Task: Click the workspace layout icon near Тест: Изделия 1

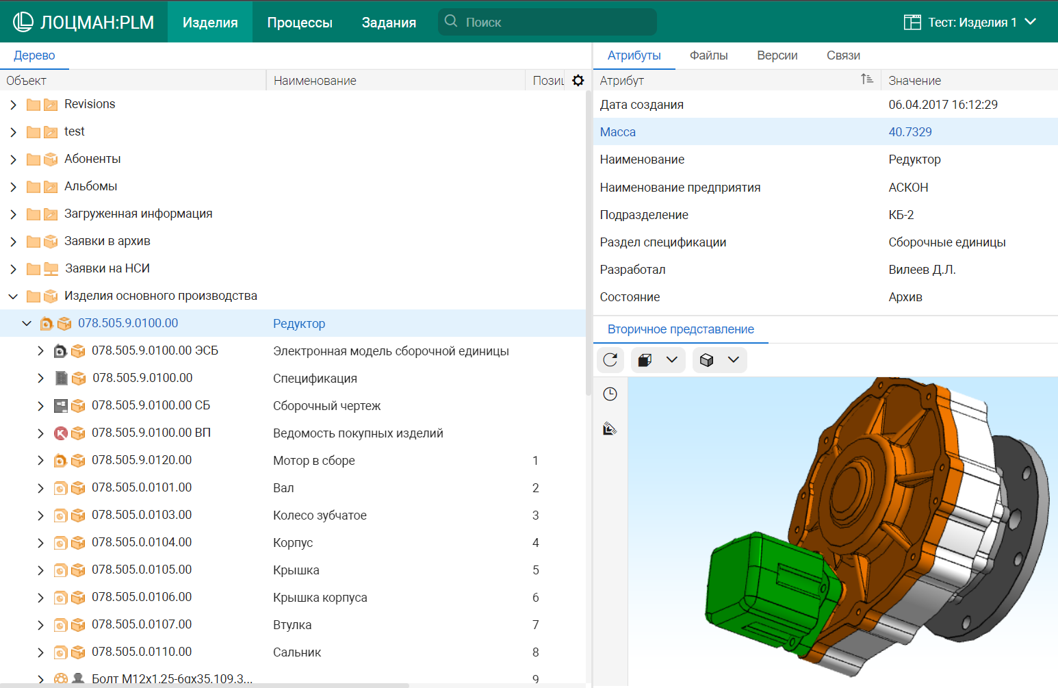Action: [x=912, y=23]
